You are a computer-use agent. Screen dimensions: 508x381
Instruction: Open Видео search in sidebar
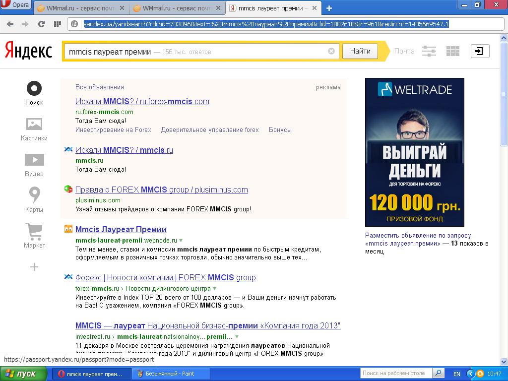tap(34, 165)
